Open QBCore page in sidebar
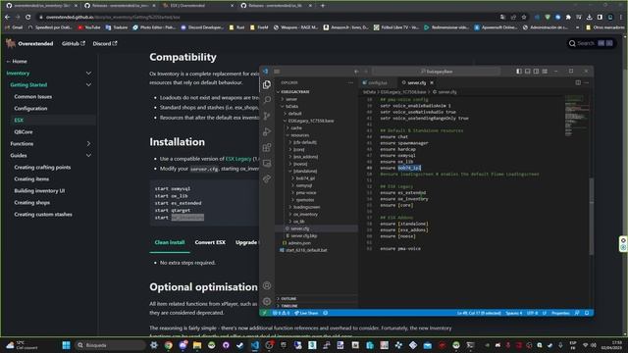The image size is (628, 353). (24, 132)
